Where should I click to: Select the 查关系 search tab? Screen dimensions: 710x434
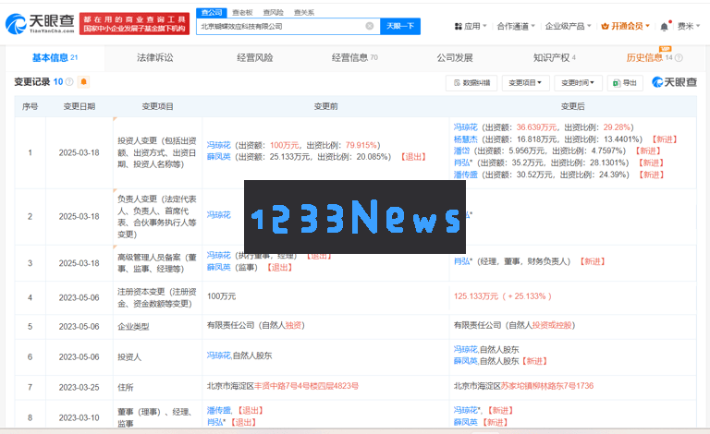[304, 13]
